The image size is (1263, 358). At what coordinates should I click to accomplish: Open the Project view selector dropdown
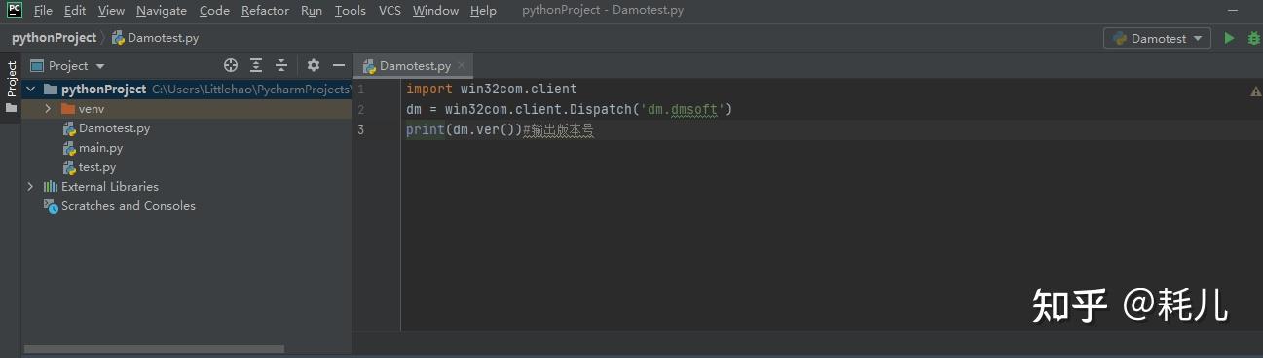click(x=77, y=66)
